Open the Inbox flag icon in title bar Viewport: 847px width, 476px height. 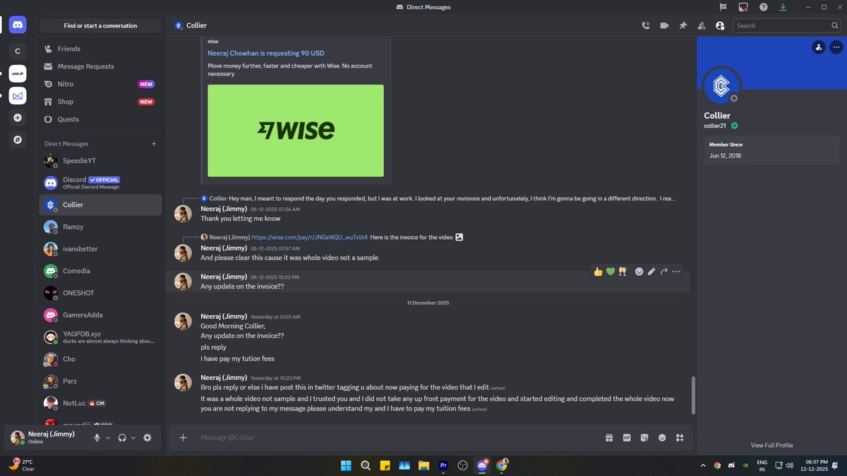tap(722, 7)
